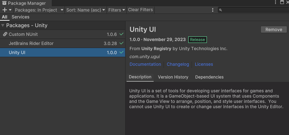Click the search magnifier icon
This screenshot has height=135, width=289.
tap(221, 10)
